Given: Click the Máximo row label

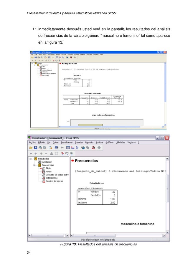Looking at the screenshot, I should (83, 203).
